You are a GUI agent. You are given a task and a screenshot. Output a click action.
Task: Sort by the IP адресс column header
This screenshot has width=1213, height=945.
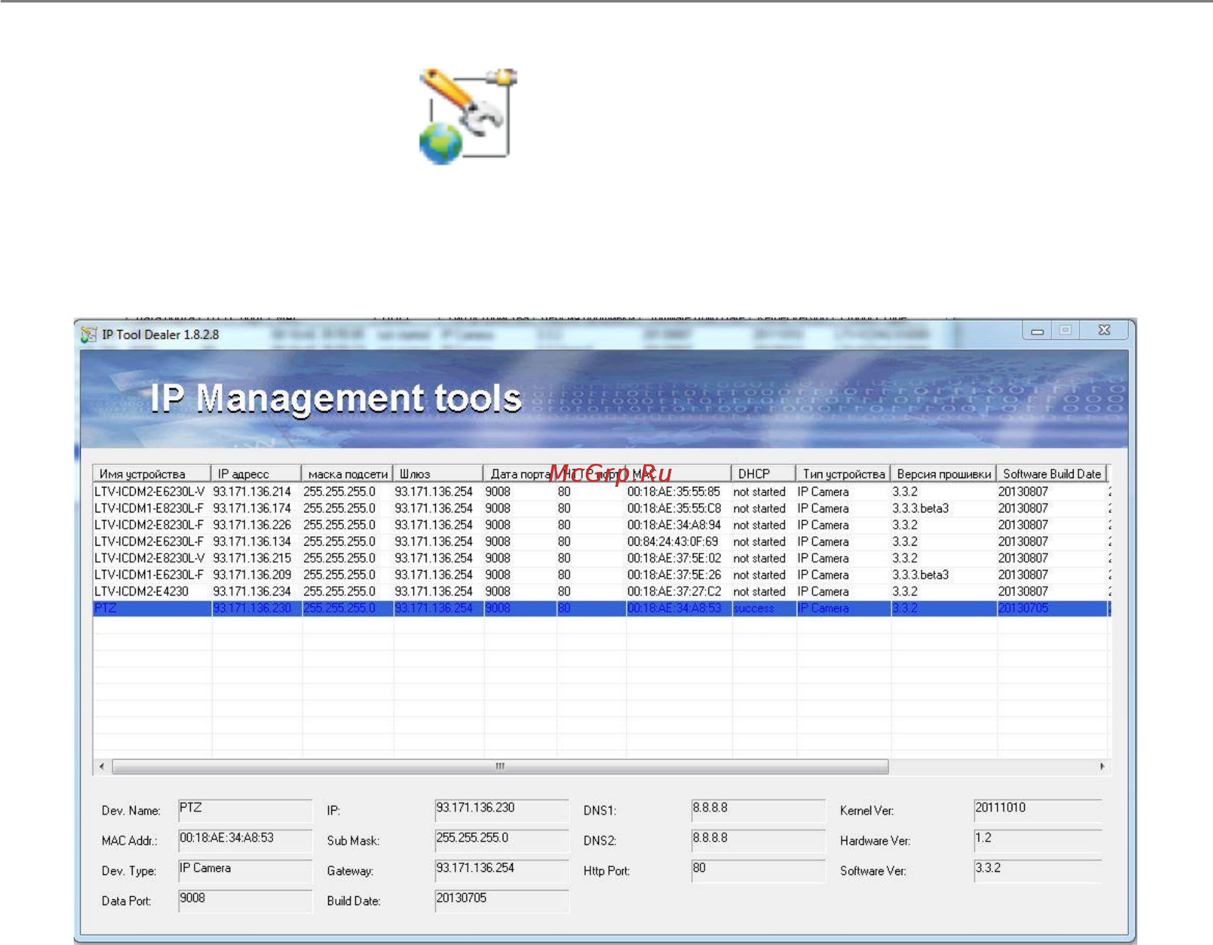point(256,473)
